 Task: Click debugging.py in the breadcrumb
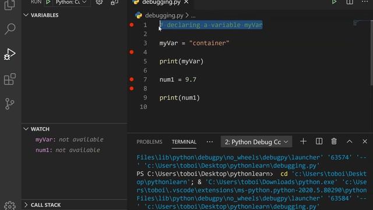164,16
